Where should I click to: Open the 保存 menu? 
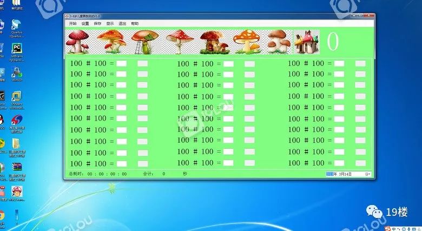tap(97, 23)
